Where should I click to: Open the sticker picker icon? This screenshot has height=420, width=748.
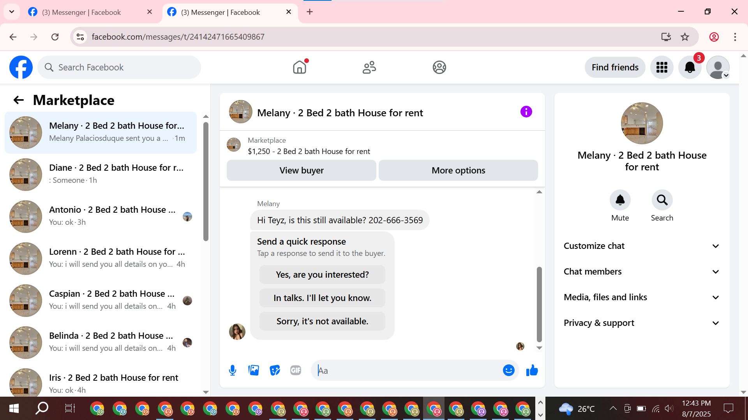pyautogui.click(x=275, y=370)
